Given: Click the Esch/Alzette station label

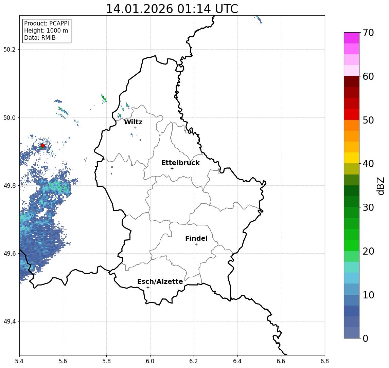Looking at the screenshot, I should pos(160,281).
